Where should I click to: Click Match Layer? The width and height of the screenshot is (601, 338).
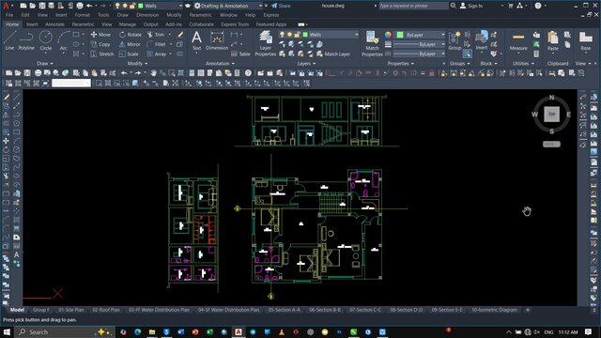(333, 54)
